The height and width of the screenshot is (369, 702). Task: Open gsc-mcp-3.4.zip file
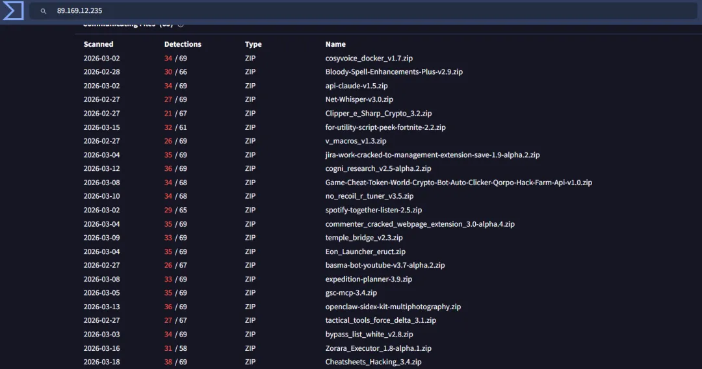coord(351,292)
